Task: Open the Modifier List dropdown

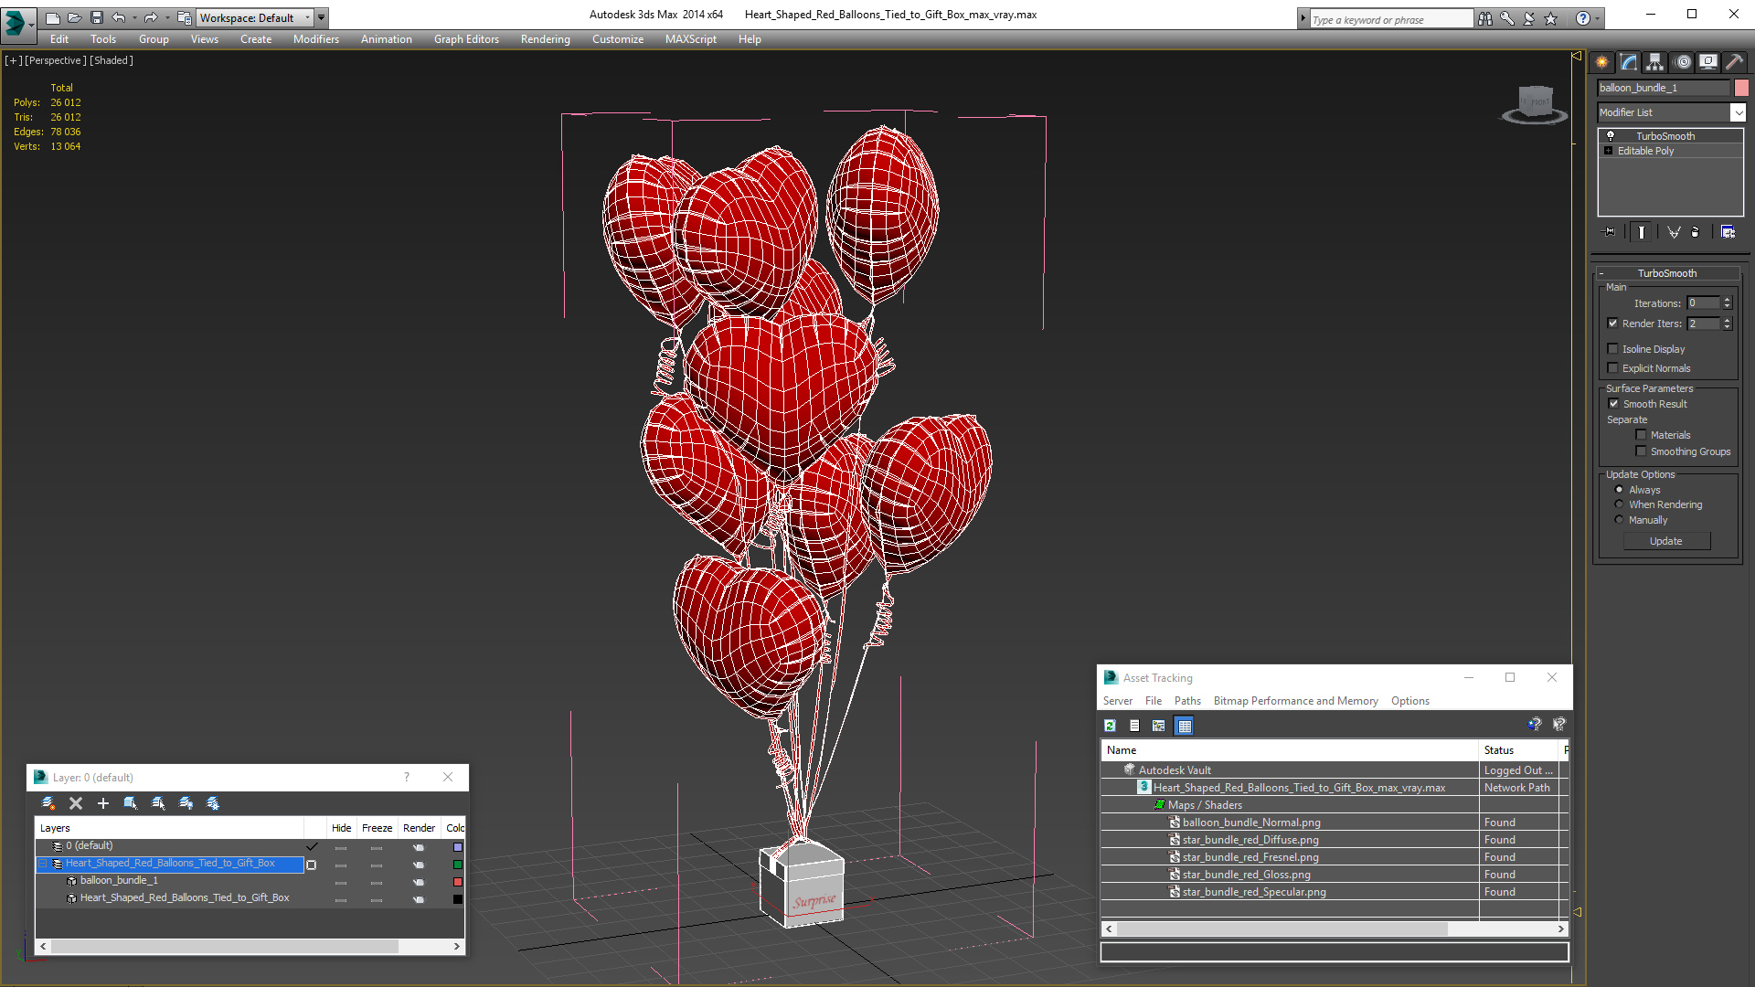Action: point(1737,112)
